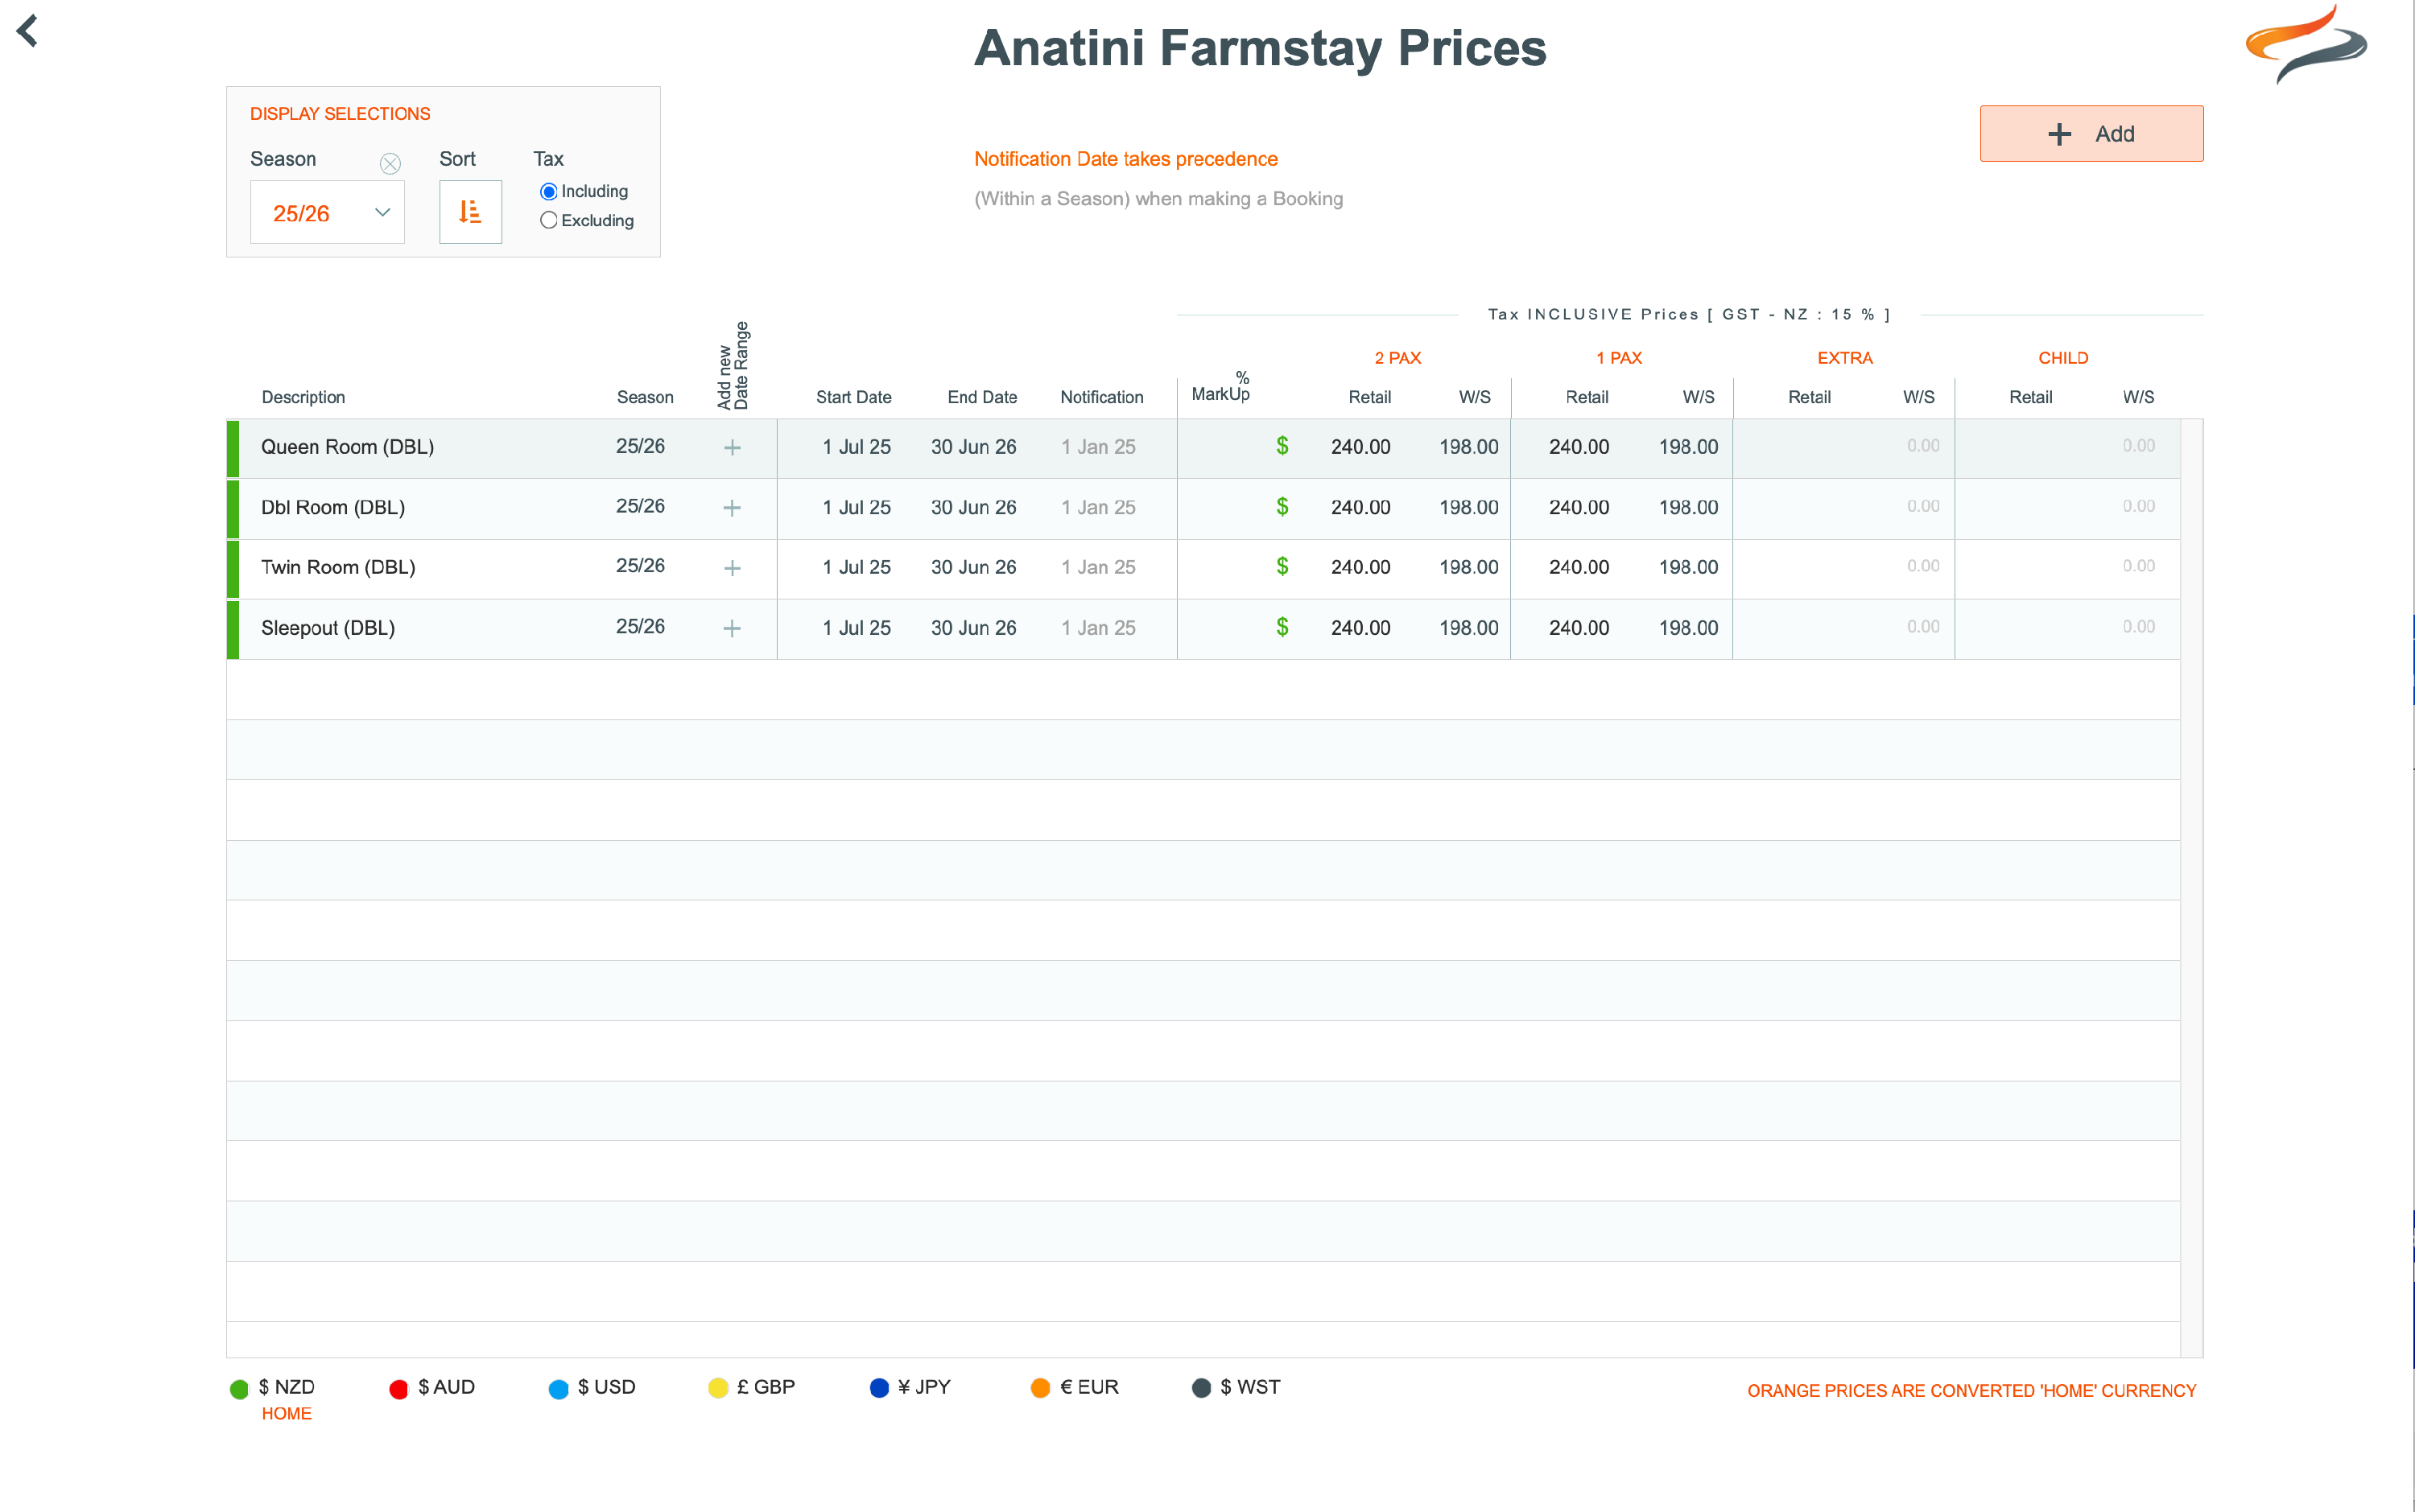
Task: Click the back arrow icon
Action: pos(28,31)
